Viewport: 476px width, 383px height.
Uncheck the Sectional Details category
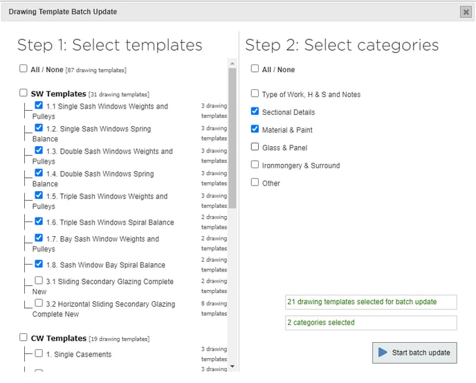point(255,111)
